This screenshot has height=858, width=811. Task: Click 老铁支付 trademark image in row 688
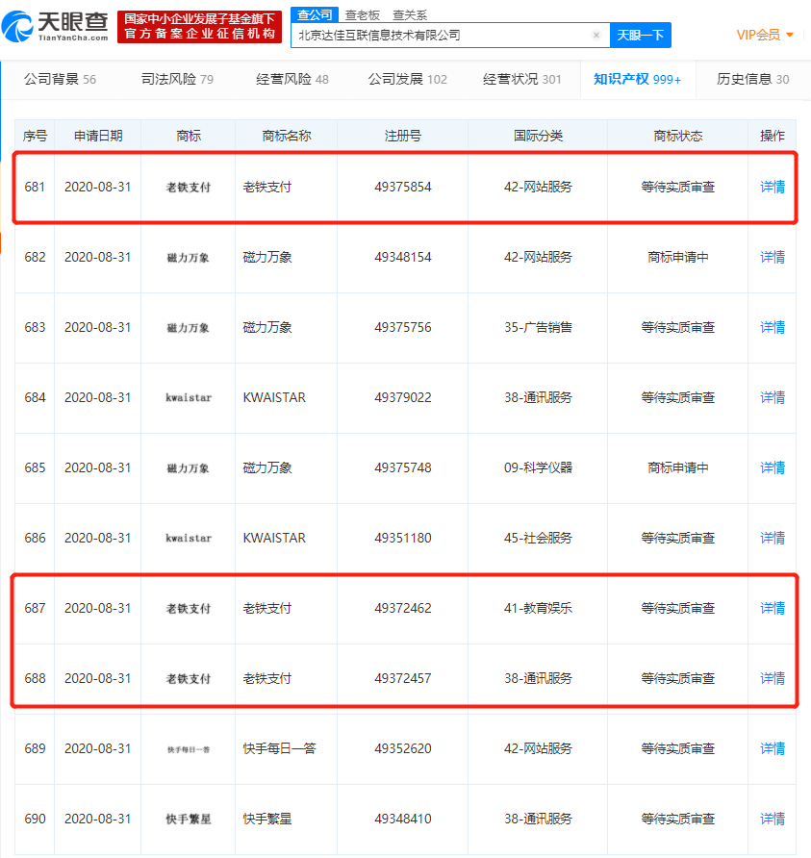point(189,679)
